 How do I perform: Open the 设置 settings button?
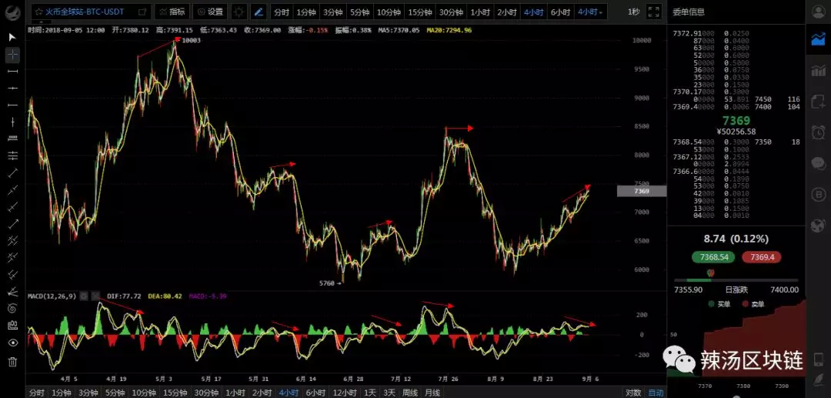(210, 12)
